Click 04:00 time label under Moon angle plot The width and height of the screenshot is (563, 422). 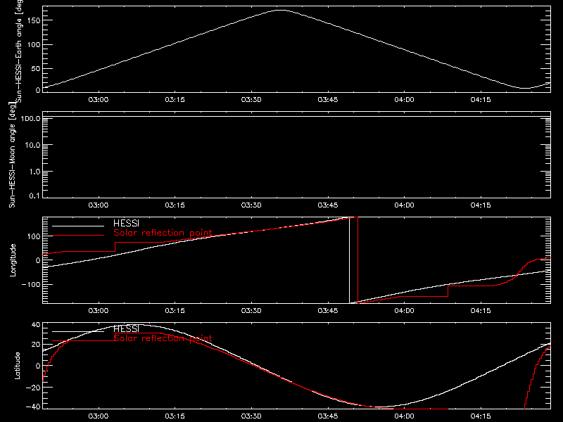[x=404, y=205]
